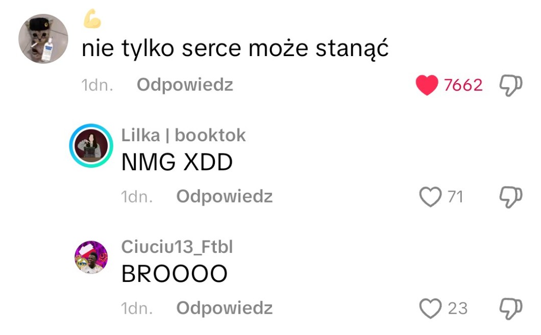Select the comment text nie tylko serce
This screenshot has width=541, height=335.
[161, 48]
